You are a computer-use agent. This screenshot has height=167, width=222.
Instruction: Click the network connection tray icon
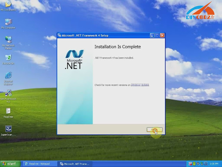[x=202, y=164]
